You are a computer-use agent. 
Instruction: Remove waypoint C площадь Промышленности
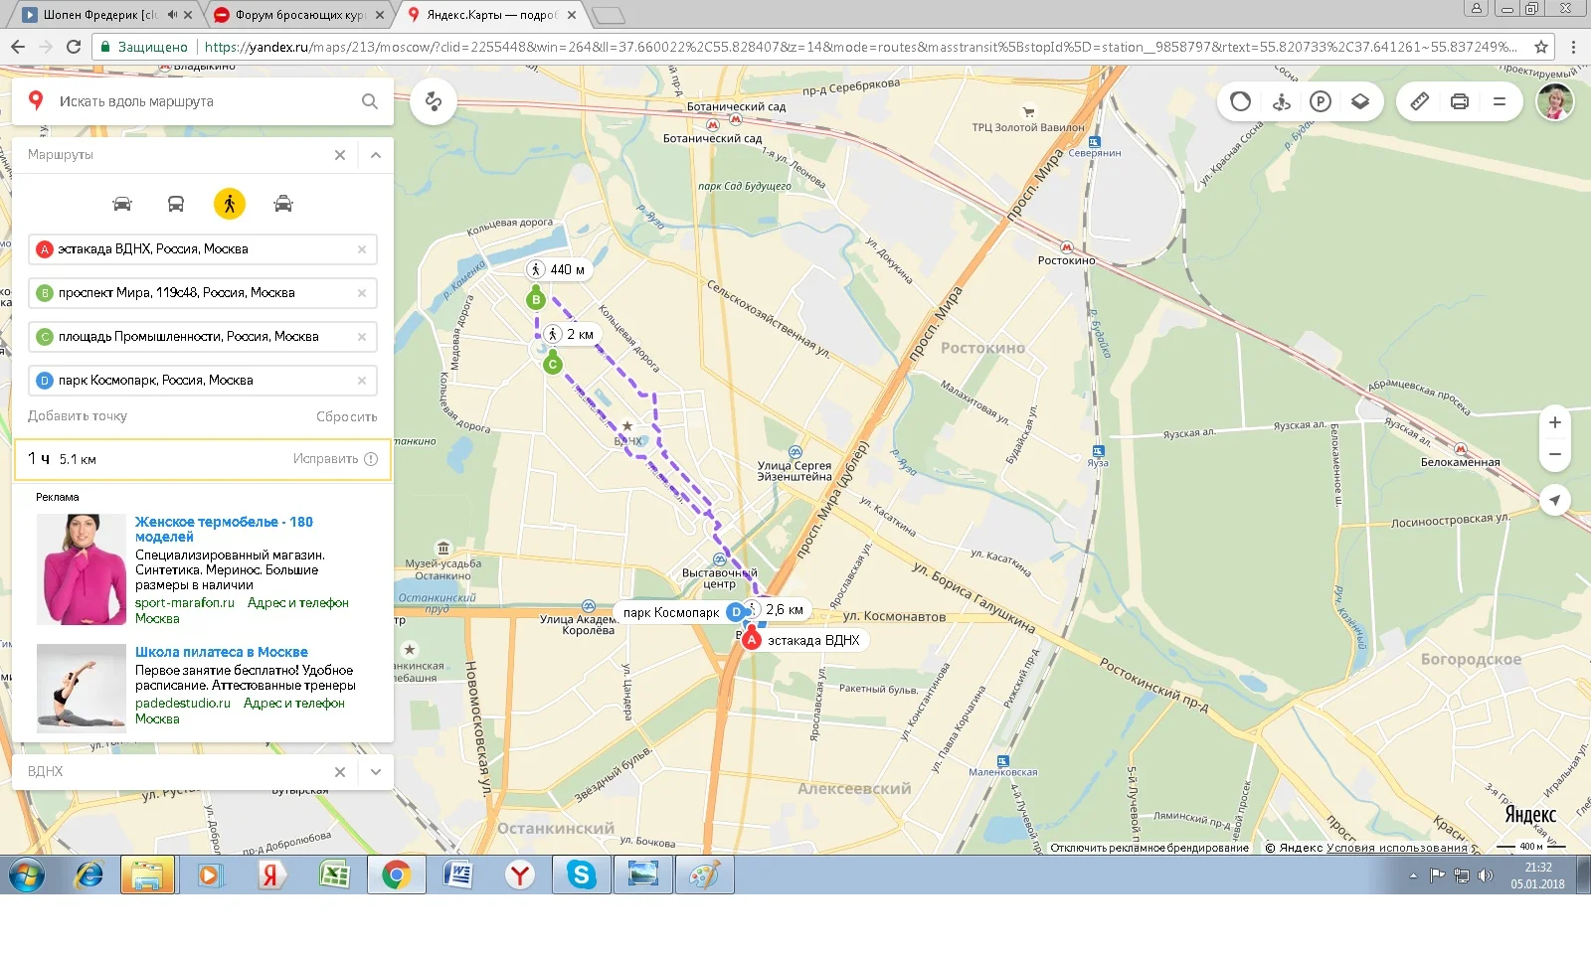coord(362,337)
